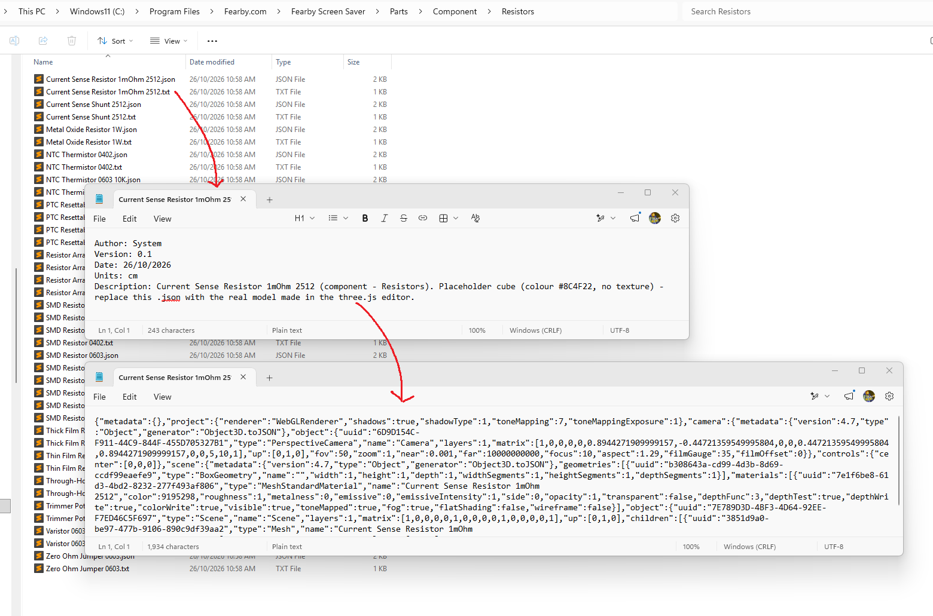933x616 pixels.
Task: Clear formatting in the TXT description Notepad
Action: point(475,218)
